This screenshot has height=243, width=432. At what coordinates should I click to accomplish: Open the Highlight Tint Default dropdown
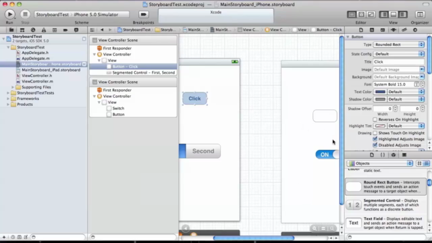click(406, 126)
